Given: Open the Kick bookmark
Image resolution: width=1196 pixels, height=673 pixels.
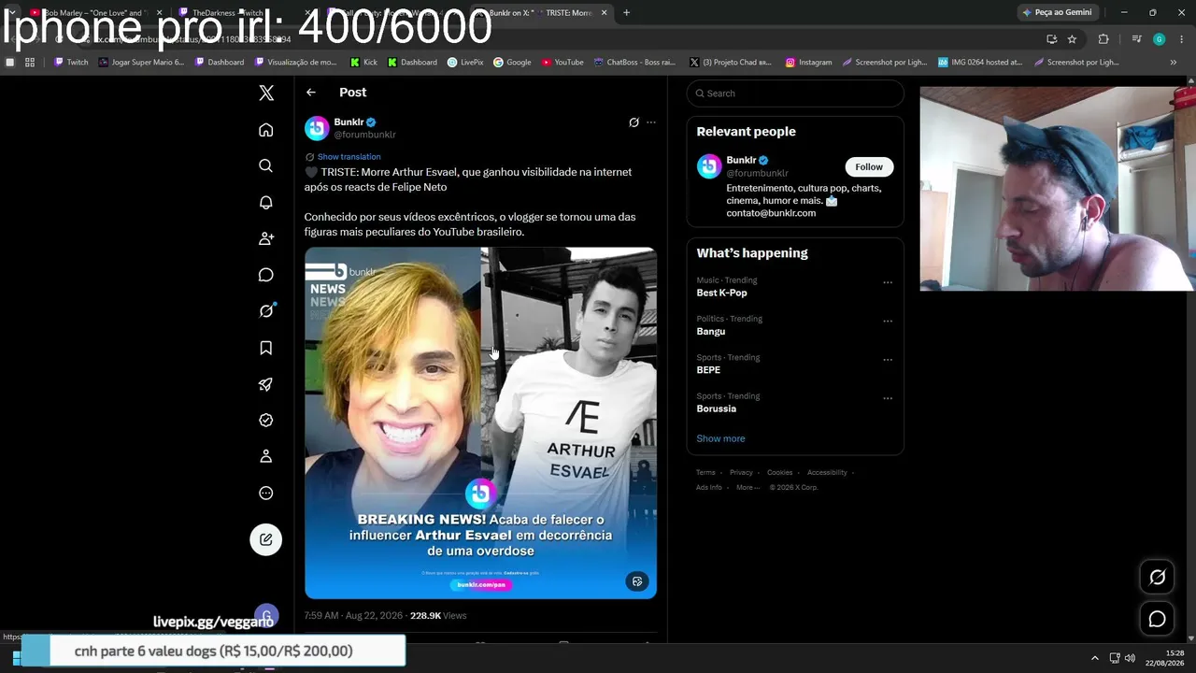Looking at the screenshot, I should coord(363,63).
